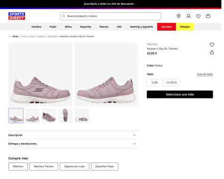The height and width of the screenshot is (179, 224).
Task: Open the Deportes menu
Action: (85, 27)
